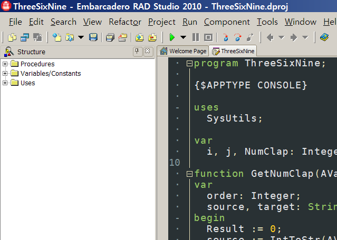
Task: Click the Run Until Return icon
Action: (250, 37)
